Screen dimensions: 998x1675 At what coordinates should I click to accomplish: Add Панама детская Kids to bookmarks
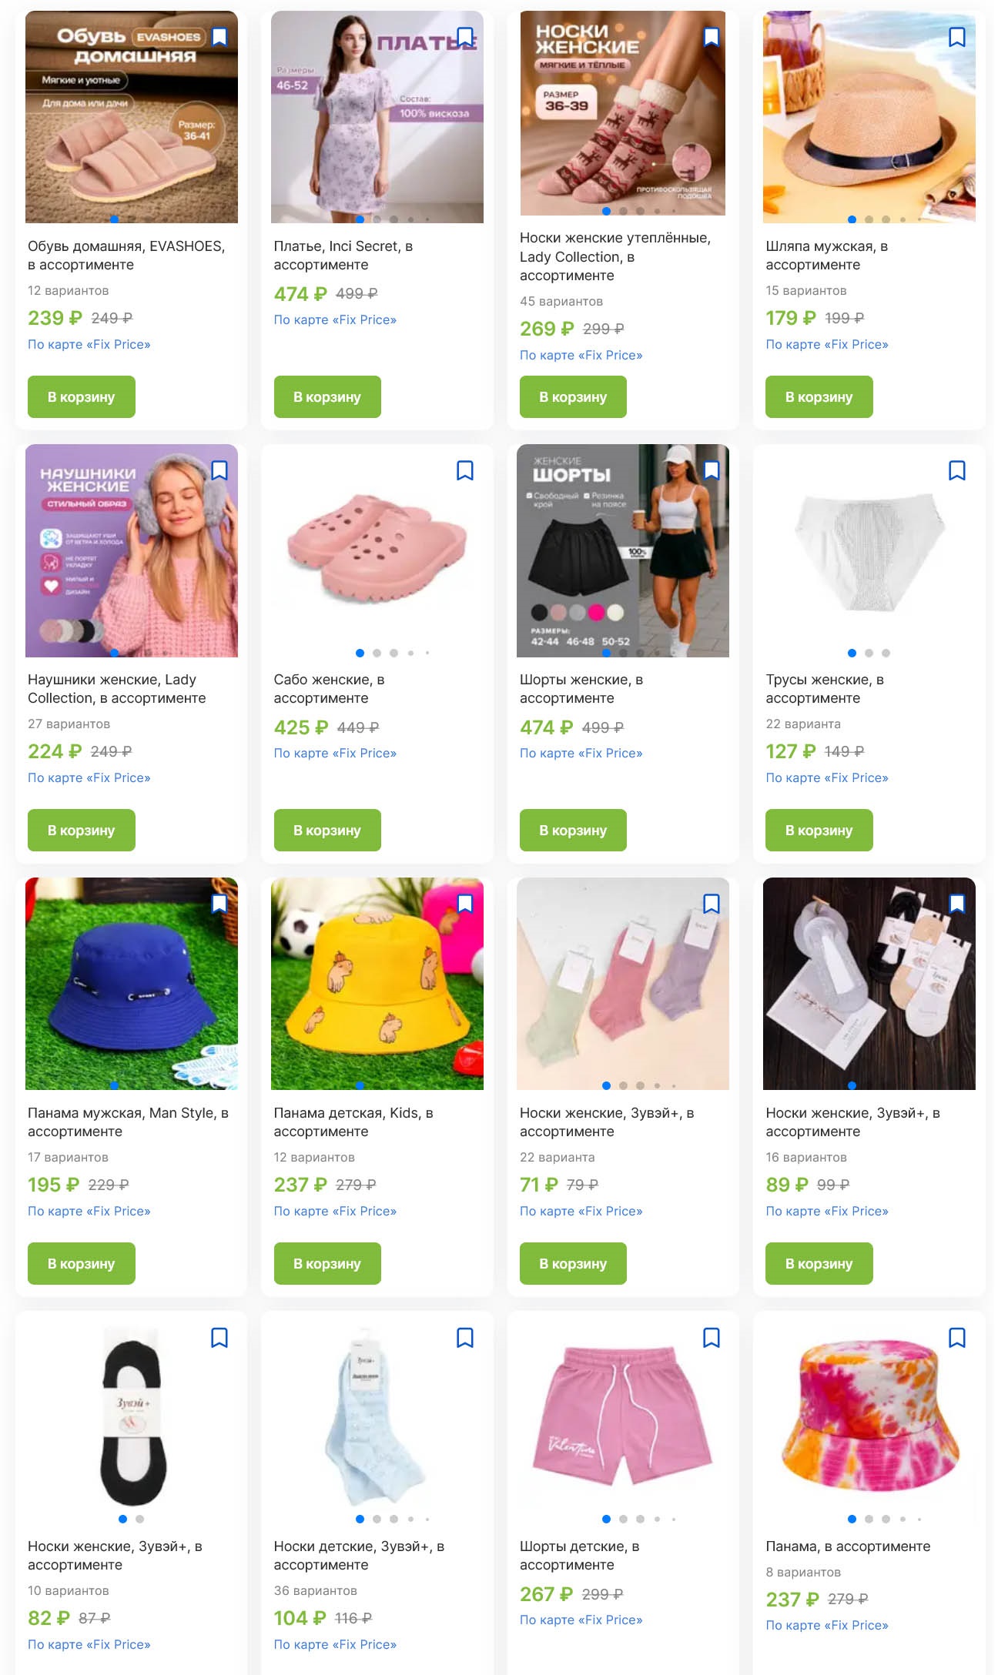(465, 904)
